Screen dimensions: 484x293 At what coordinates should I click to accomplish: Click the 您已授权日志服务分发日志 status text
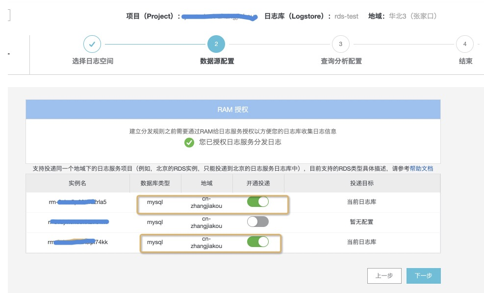240,142
